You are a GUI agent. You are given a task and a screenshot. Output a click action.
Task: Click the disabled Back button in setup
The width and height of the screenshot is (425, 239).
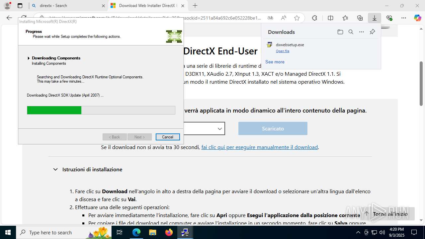click(x=115, y=137)
